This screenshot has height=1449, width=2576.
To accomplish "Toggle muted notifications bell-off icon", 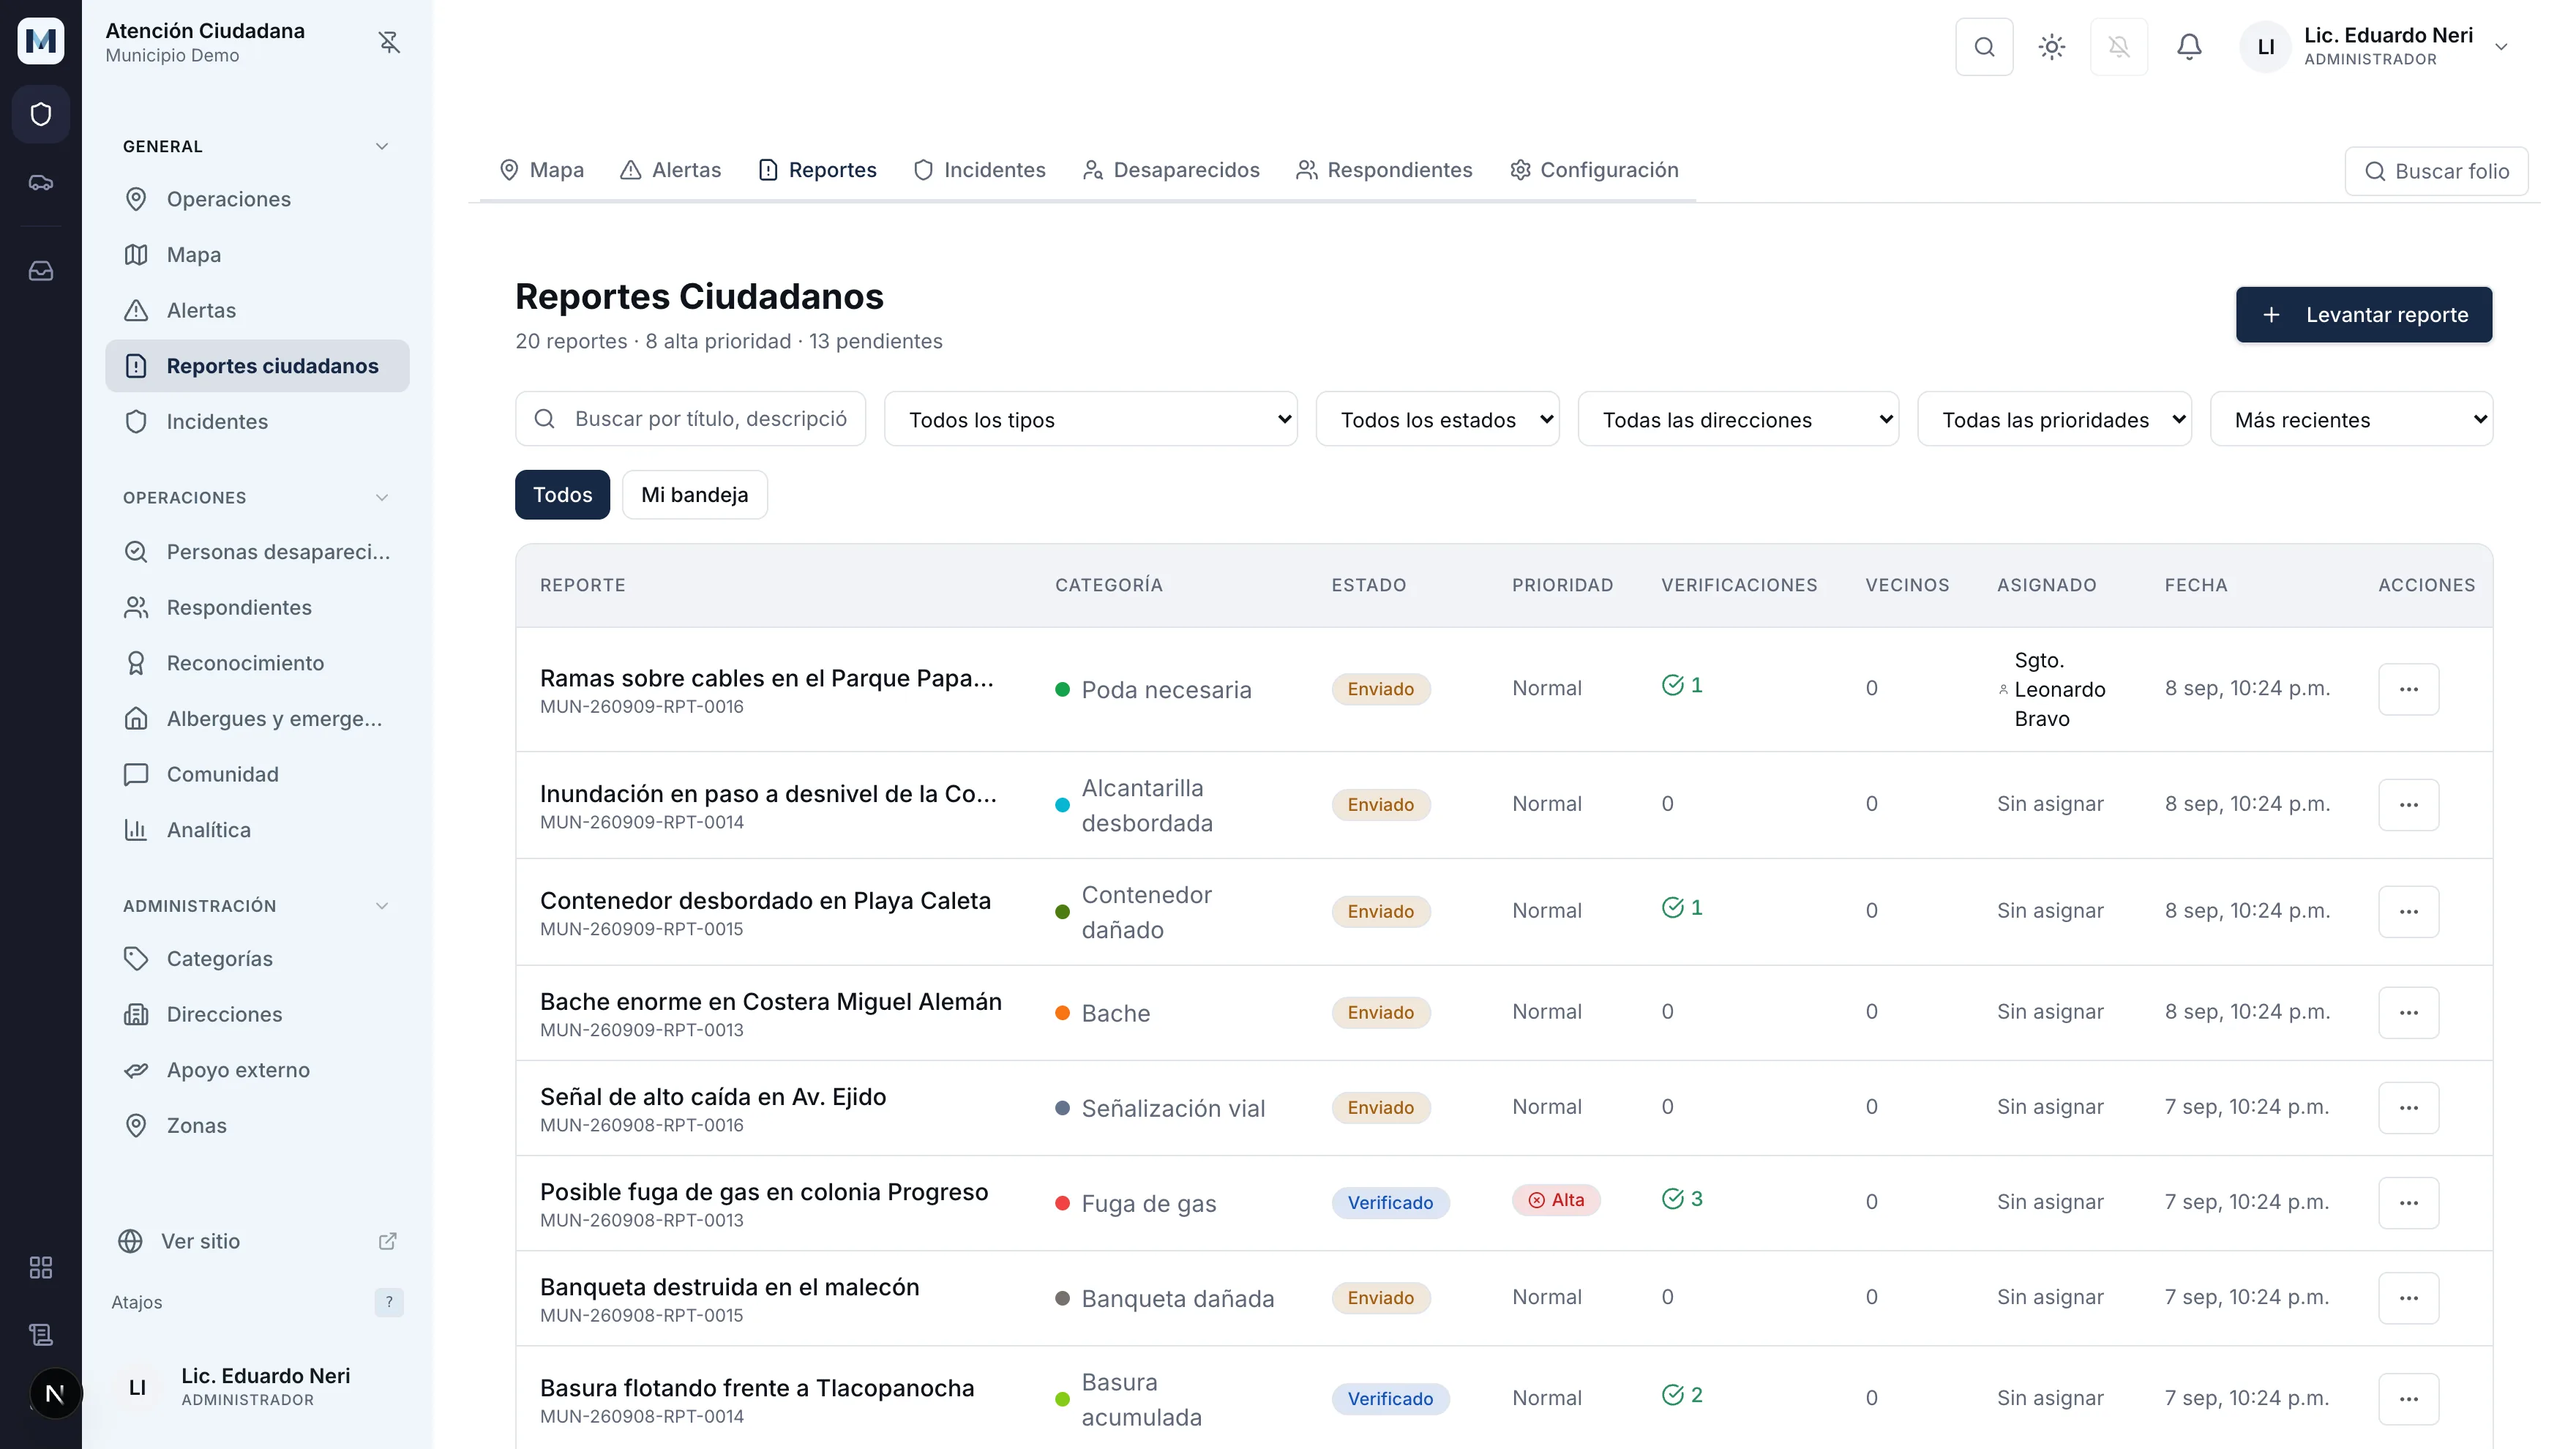I will coord(2119,47).
